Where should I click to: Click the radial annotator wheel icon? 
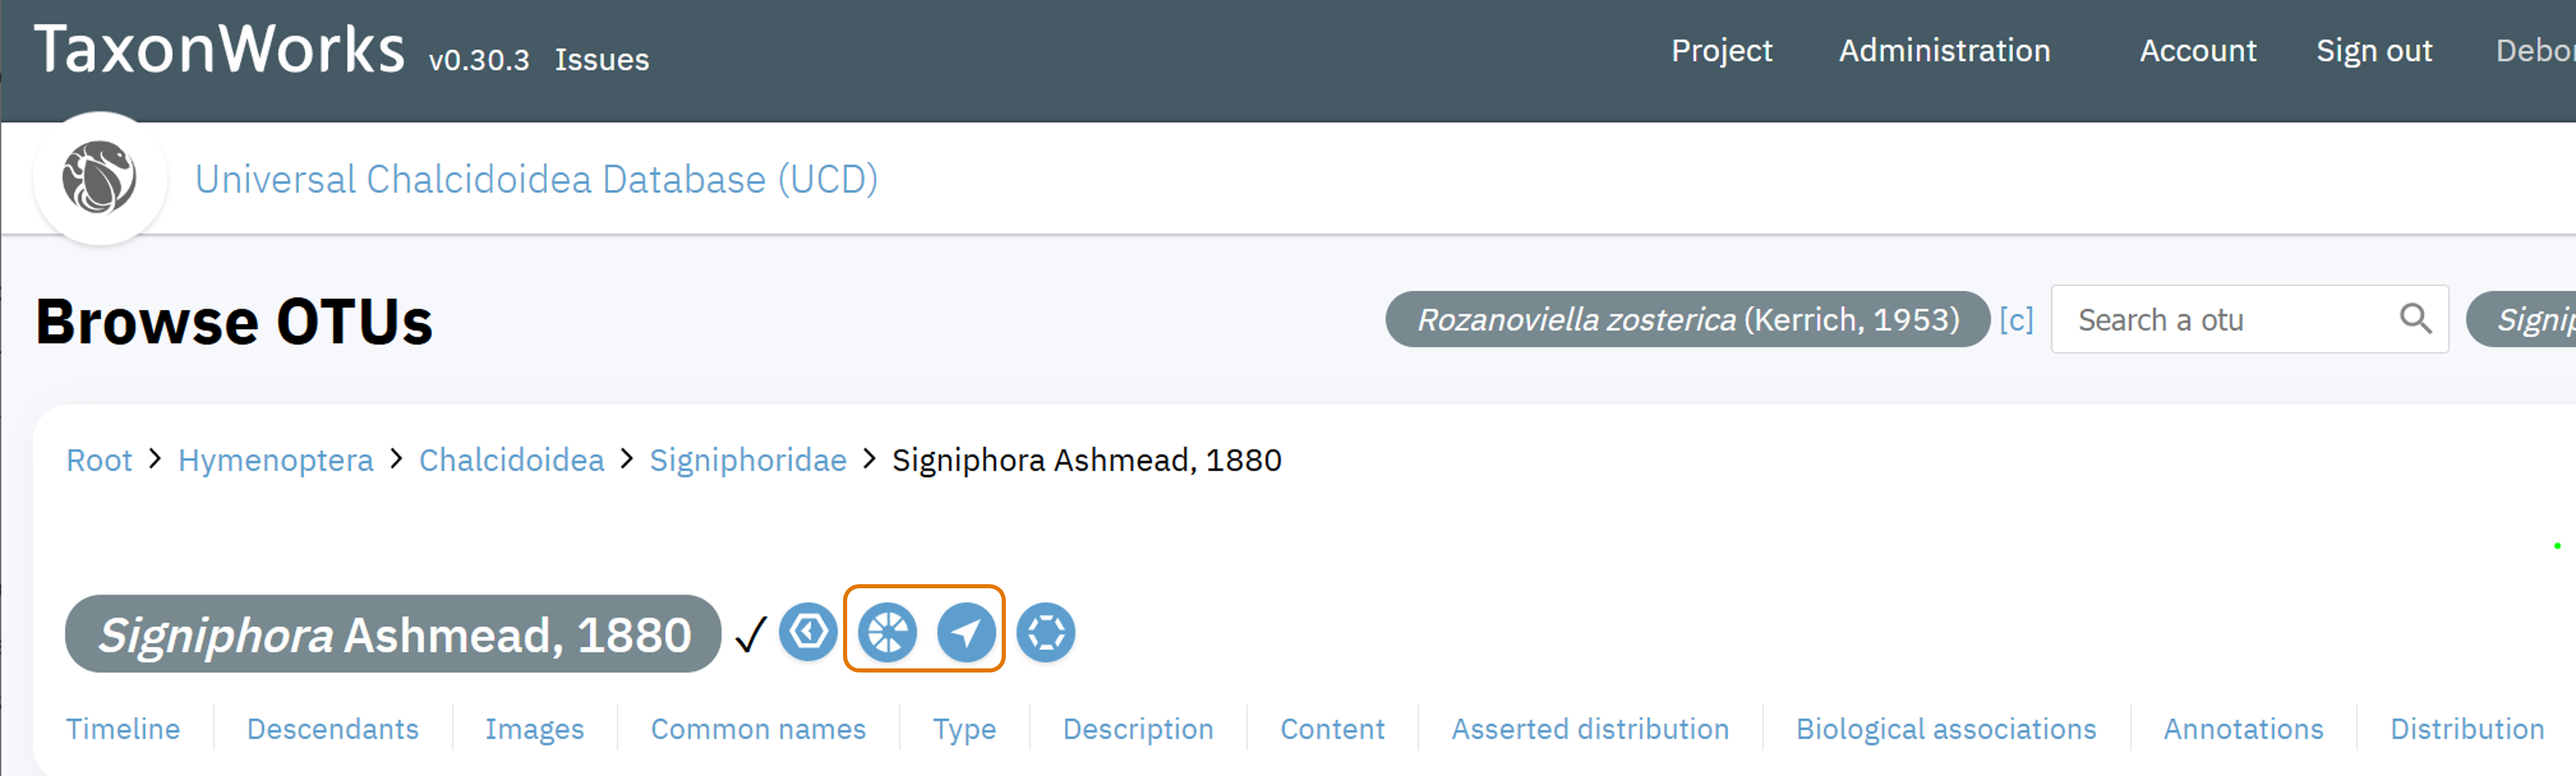tap(887, 632)
